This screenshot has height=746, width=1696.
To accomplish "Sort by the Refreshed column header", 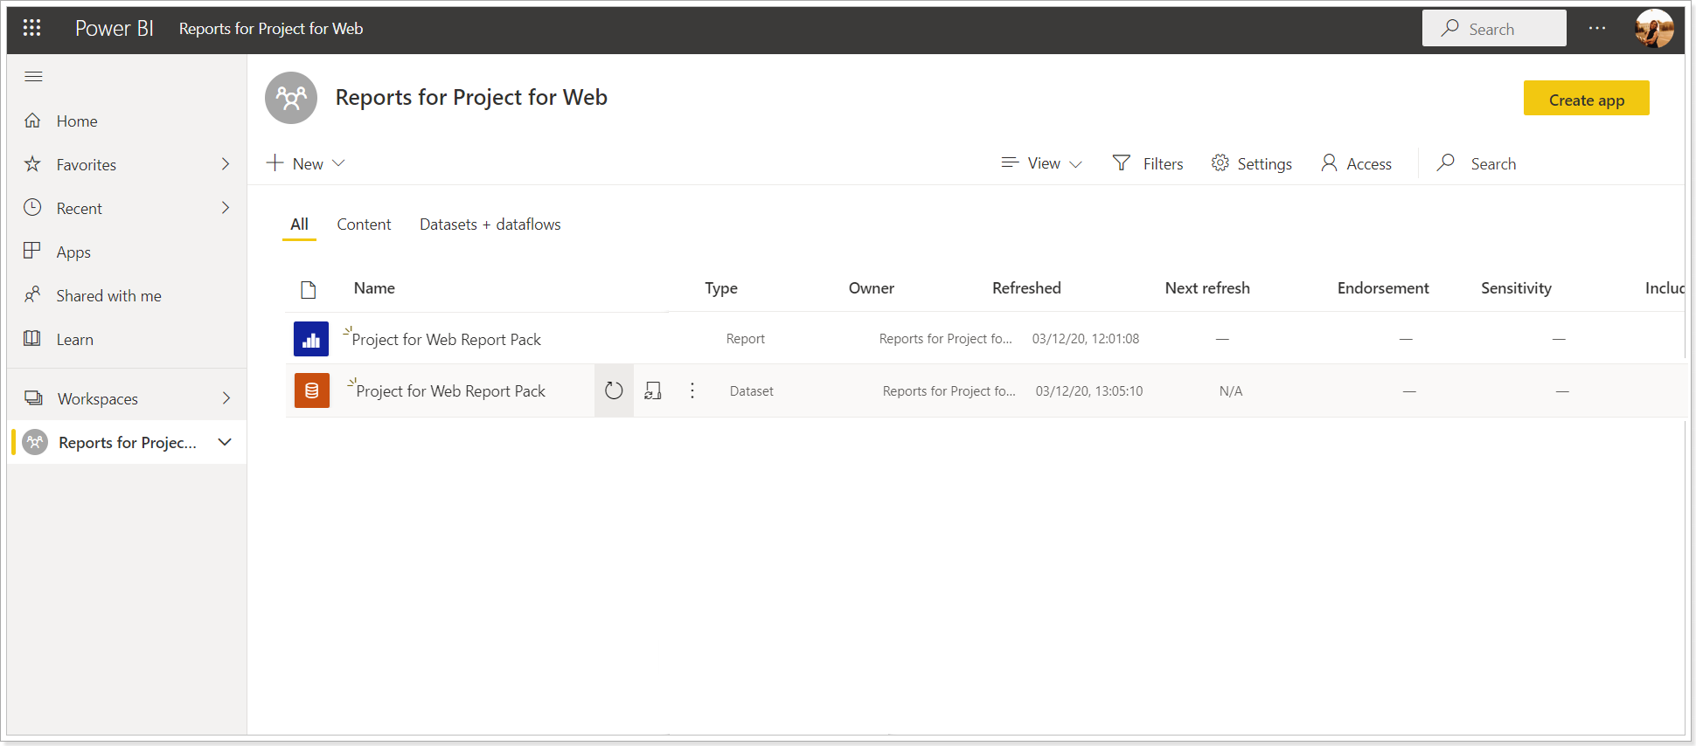I will tap(1026, 288).
